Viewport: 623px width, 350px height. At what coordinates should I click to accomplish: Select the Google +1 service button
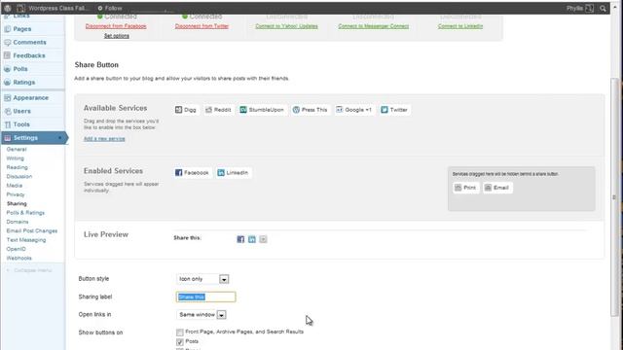click(x=354, y=110)
